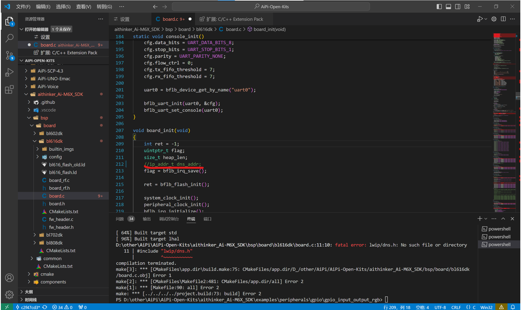Image resolution: width=522 pixels, height=310 pixels.
Task: Open Manage gear icon in activity bar
Action: point(9,295)
